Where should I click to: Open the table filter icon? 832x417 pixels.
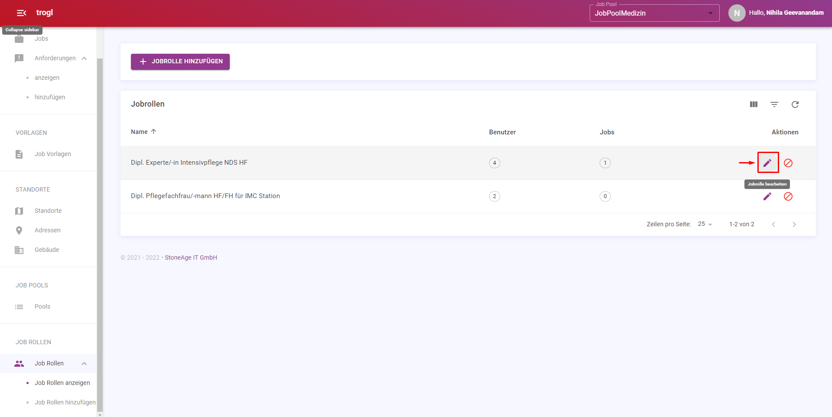[774, 104]
